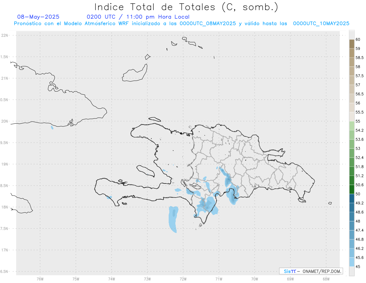The image size is (366, 283).
Task: Click the legend value '45'
Action: coord(358,267)
